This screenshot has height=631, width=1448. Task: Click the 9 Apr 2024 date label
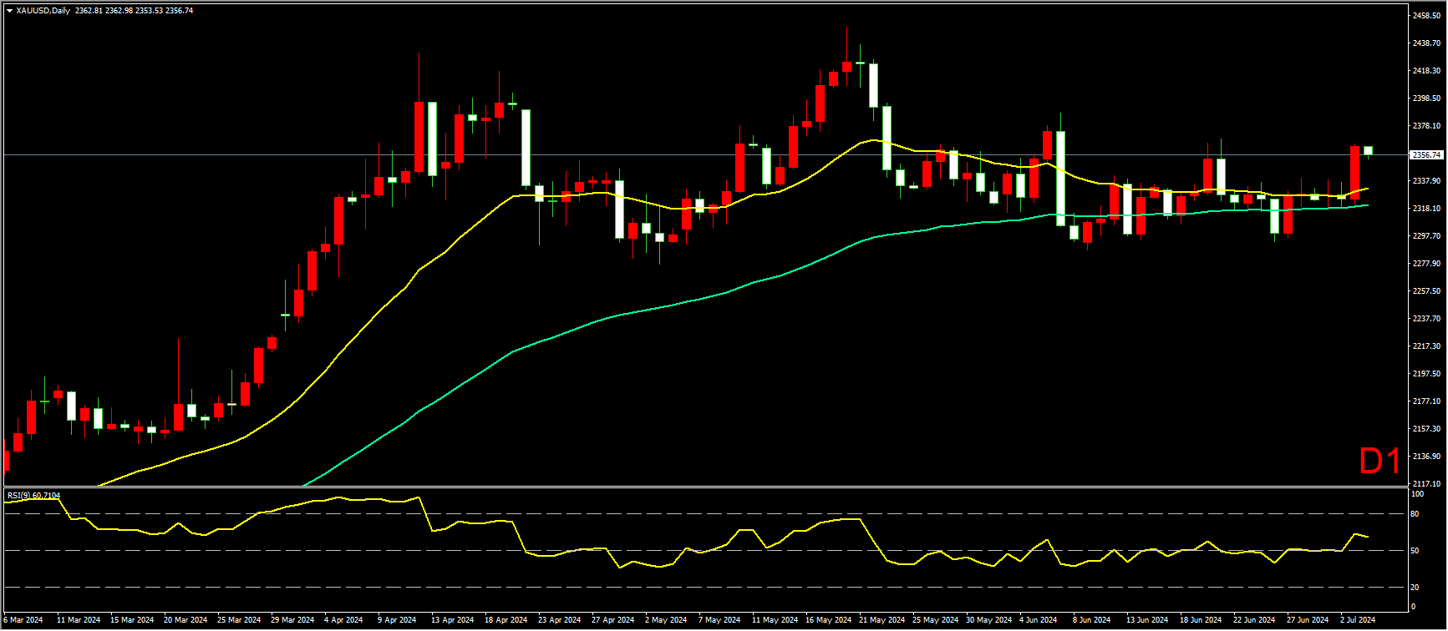pyautogui.click(x=397, y=620)
